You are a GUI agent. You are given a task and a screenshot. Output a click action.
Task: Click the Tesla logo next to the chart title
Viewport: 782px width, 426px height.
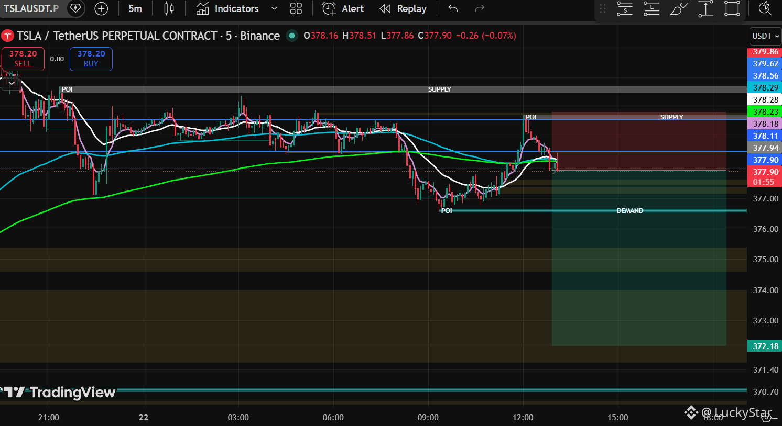click(7, 36)
